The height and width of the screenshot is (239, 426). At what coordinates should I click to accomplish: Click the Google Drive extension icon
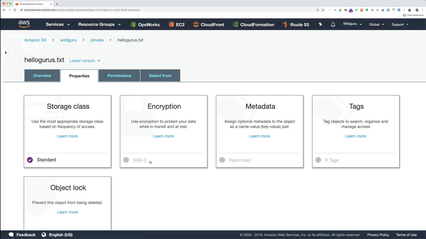[x=340, y=10]
